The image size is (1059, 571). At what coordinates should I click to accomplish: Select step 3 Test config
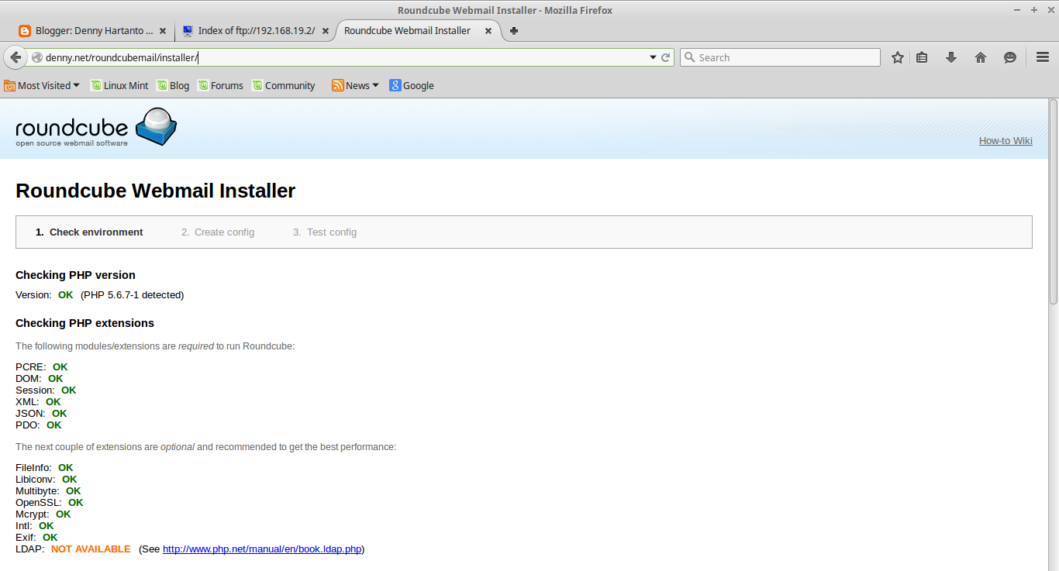325,232
